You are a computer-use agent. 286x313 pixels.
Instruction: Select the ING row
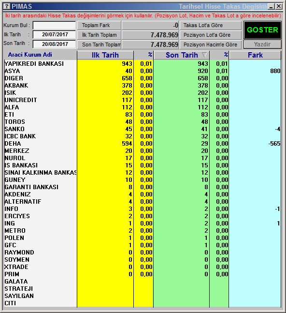pyautogui.click(x=143, y=223)
